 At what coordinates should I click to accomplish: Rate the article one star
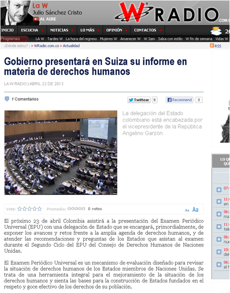click(20, 209)
